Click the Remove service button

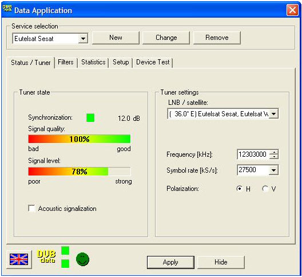click(217, 38)
